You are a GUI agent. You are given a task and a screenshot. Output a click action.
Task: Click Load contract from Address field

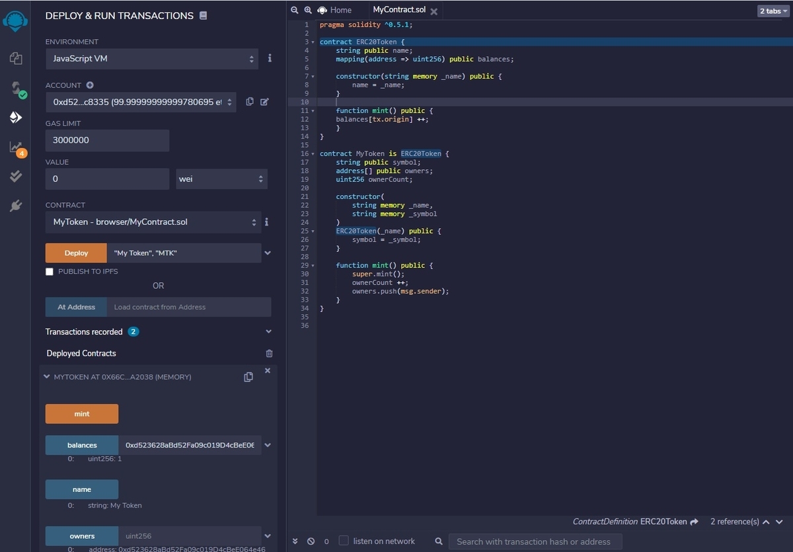click(x=189, y=307)
